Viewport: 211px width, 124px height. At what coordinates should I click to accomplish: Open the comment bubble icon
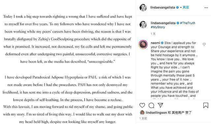(x=151, y=105)
